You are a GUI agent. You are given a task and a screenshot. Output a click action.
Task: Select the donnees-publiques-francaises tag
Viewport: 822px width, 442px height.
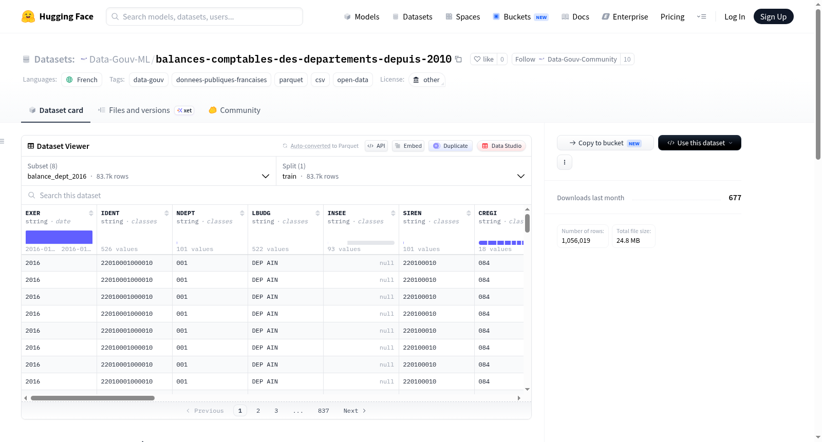[221, 80]
